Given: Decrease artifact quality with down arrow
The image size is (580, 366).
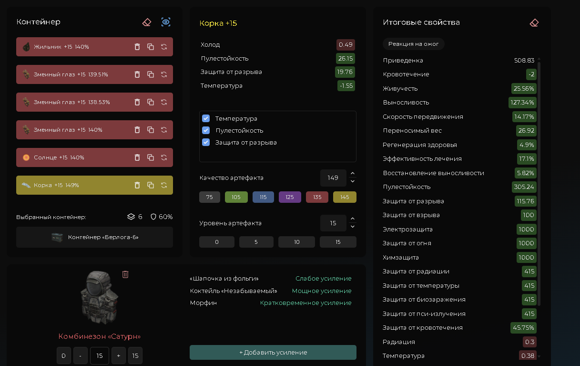Looking at the screenshot, I should [353, 181].
